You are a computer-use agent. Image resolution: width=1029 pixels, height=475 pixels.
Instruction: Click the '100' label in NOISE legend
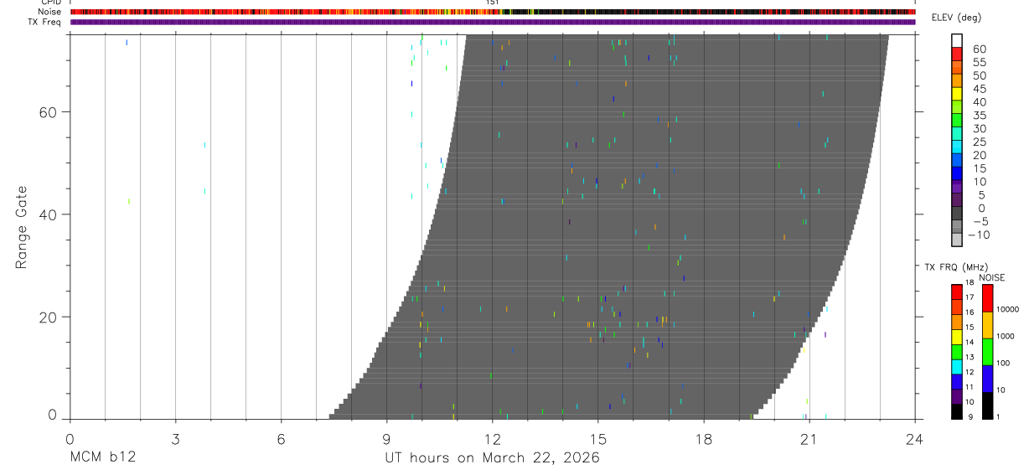[1003, 363]
